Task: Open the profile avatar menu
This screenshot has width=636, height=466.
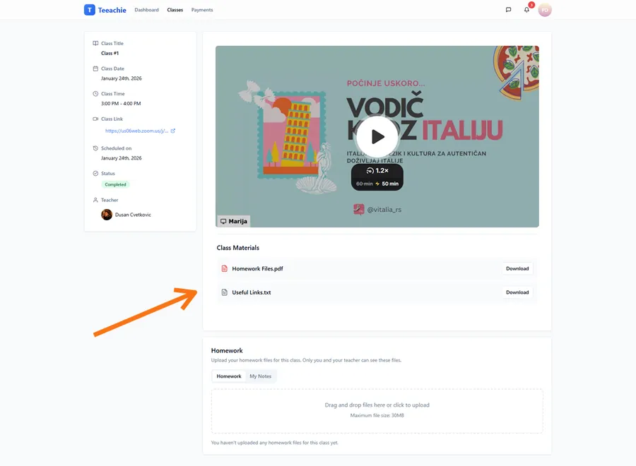Action: [x=545, y=10]
